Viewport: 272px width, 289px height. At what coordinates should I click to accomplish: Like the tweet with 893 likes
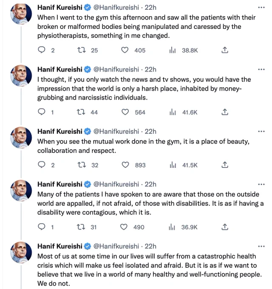pyautogui.click(x=125, y=165)
